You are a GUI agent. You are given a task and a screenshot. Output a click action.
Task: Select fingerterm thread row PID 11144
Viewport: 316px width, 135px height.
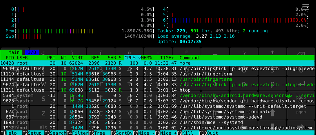point(158,79)
